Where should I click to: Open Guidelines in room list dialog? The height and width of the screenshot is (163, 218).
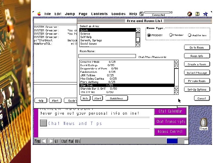click(x=117, y=98)
